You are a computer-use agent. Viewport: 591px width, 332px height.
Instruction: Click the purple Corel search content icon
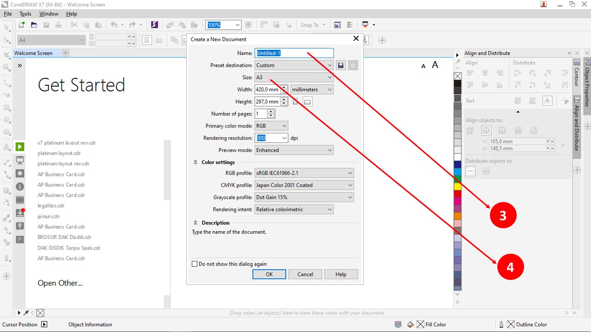pos(155,25)
